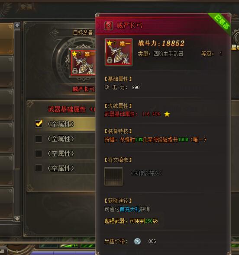Click the blue currency coin icon
Screen dimensions: 239x255
point(137,241)
